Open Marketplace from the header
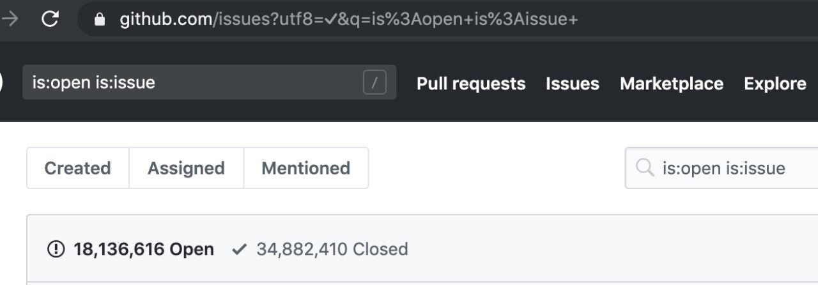The height and width of the screenshot is (285, 818). click(672, 84)
